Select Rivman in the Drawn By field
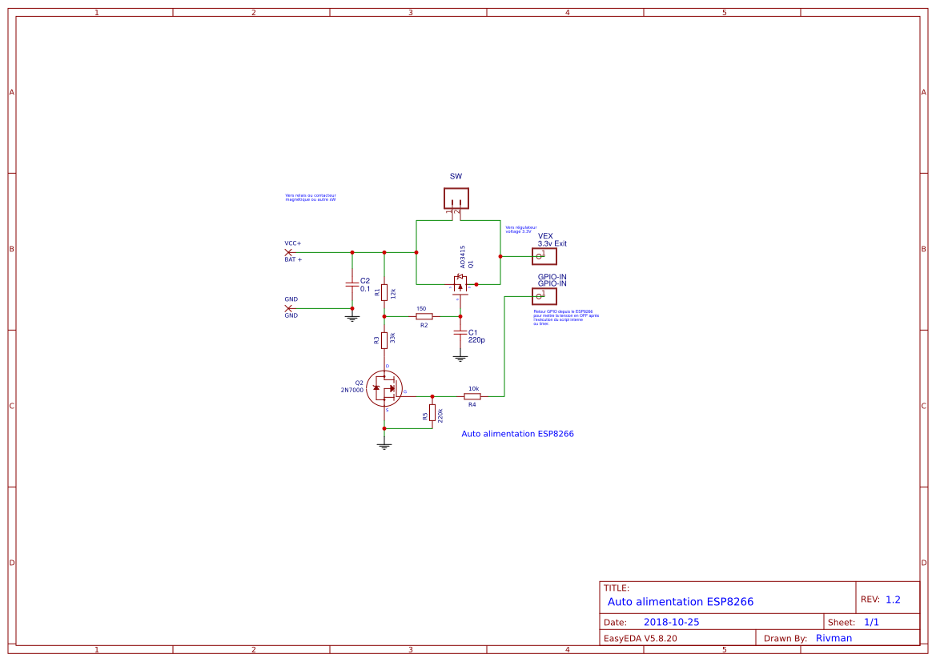 (834, 638)
